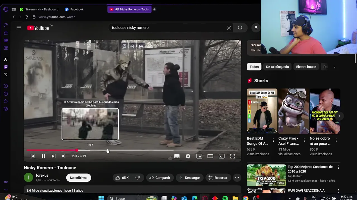The image size is (357, 200).
Task: Open more actions ellipsis under video
Action: (x=237, y=178)
